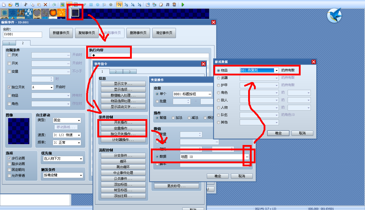The image size is (365, 210).
Task: Click the 分支条件 command button
Action: (123, 155)
